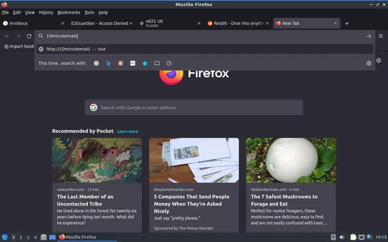Viewport: 388px width, 242px height.
Task: Visit the http://10minutemail/ suggestion
Action: [205, 49]
